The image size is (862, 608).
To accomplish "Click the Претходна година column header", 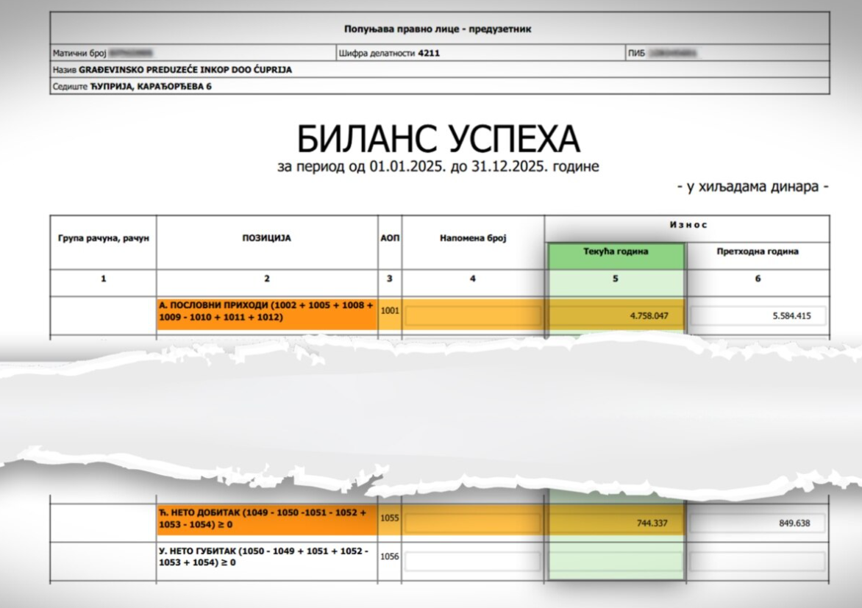I will pos(758,251).
